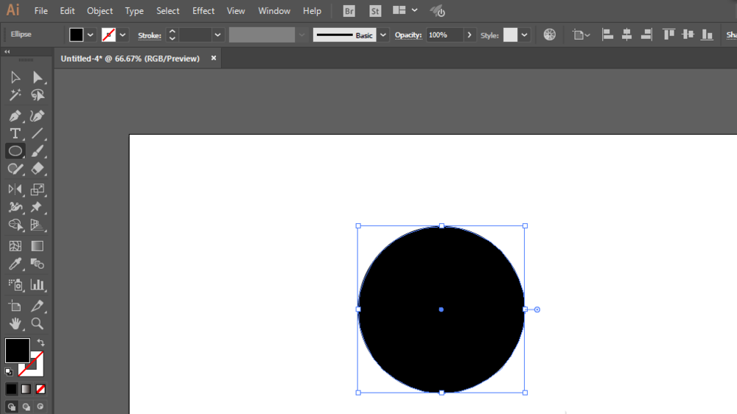Screen dimensions: 737x414
Task: Select the Warp tool
Action: tap(15, 207)
